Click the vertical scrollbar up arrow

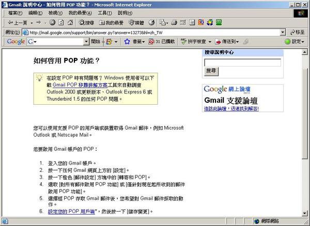304,52
